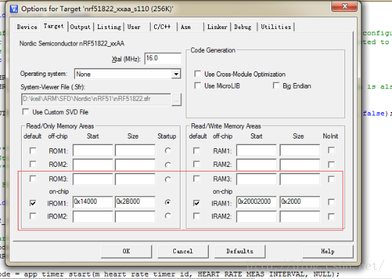Confirm settings with the OK button
The height and width of the screenshot is (279, 392).
coord(126,251)
